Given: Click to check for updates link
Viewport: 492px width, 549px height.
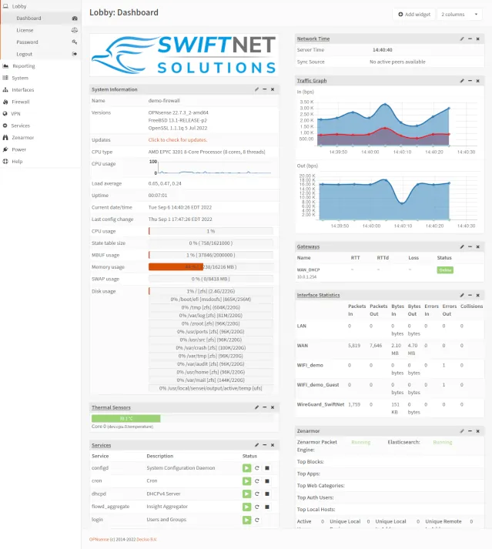Looking at the screenshot, I should pyautogui.click(x=178, y=139).
